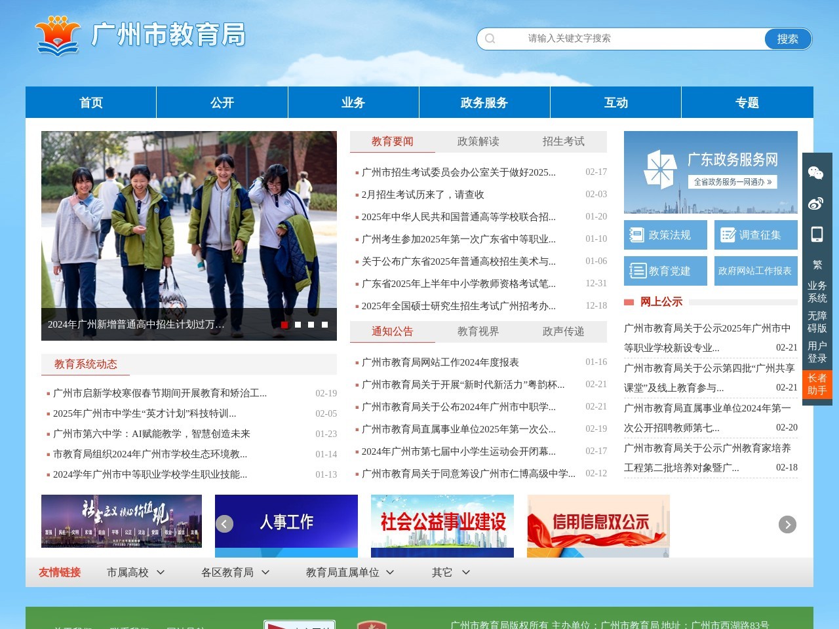Open '广州市启新学校寒假春节期间开展教育和矫治工' article
This screenshot has width=839, height=629.
[160, 393]
